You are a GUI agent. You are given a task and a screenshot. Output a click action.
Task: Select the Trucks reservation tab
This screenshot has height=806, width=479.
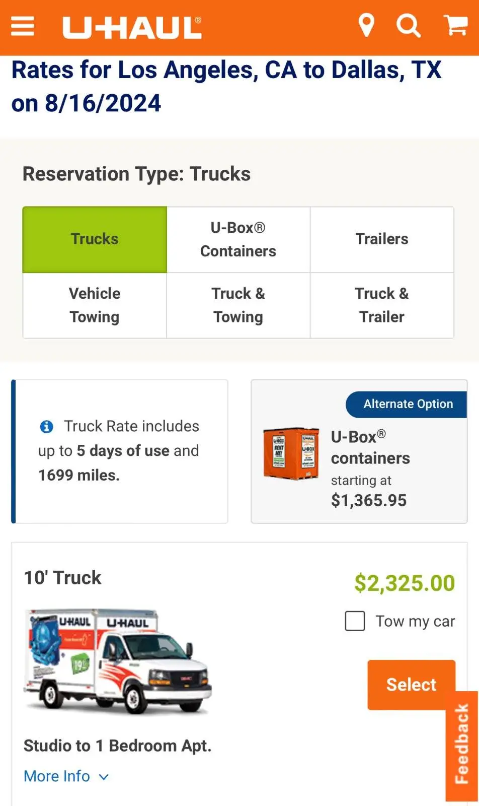[95, 239]
